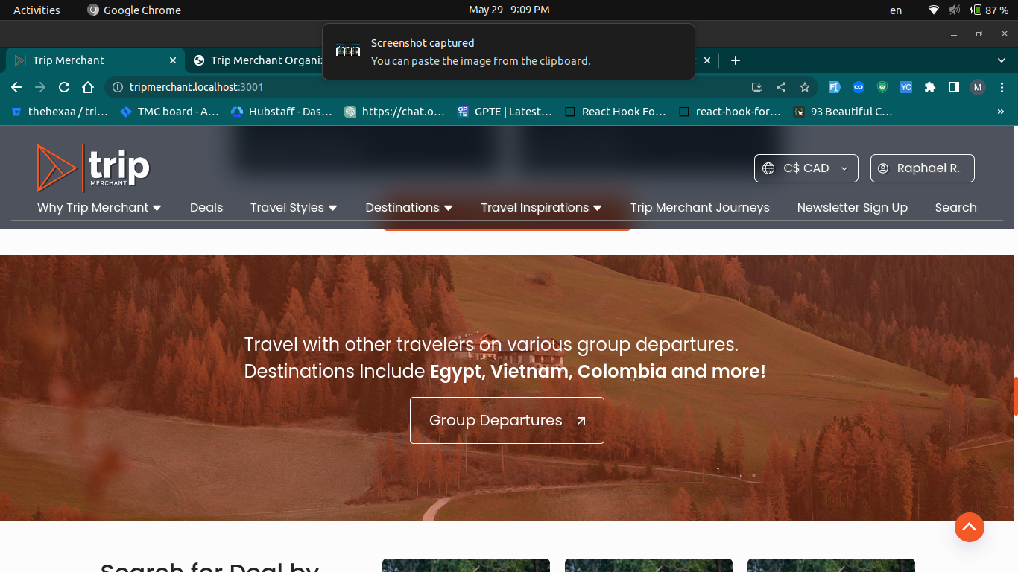Open the GPTE | Latest bookmark
This screenshot has height=572, width=1018.
[x=505, y=112]
